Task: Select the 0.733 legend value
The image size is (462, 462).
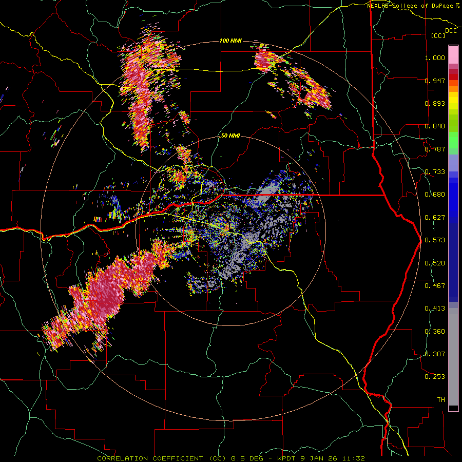Action: point(435,172)
